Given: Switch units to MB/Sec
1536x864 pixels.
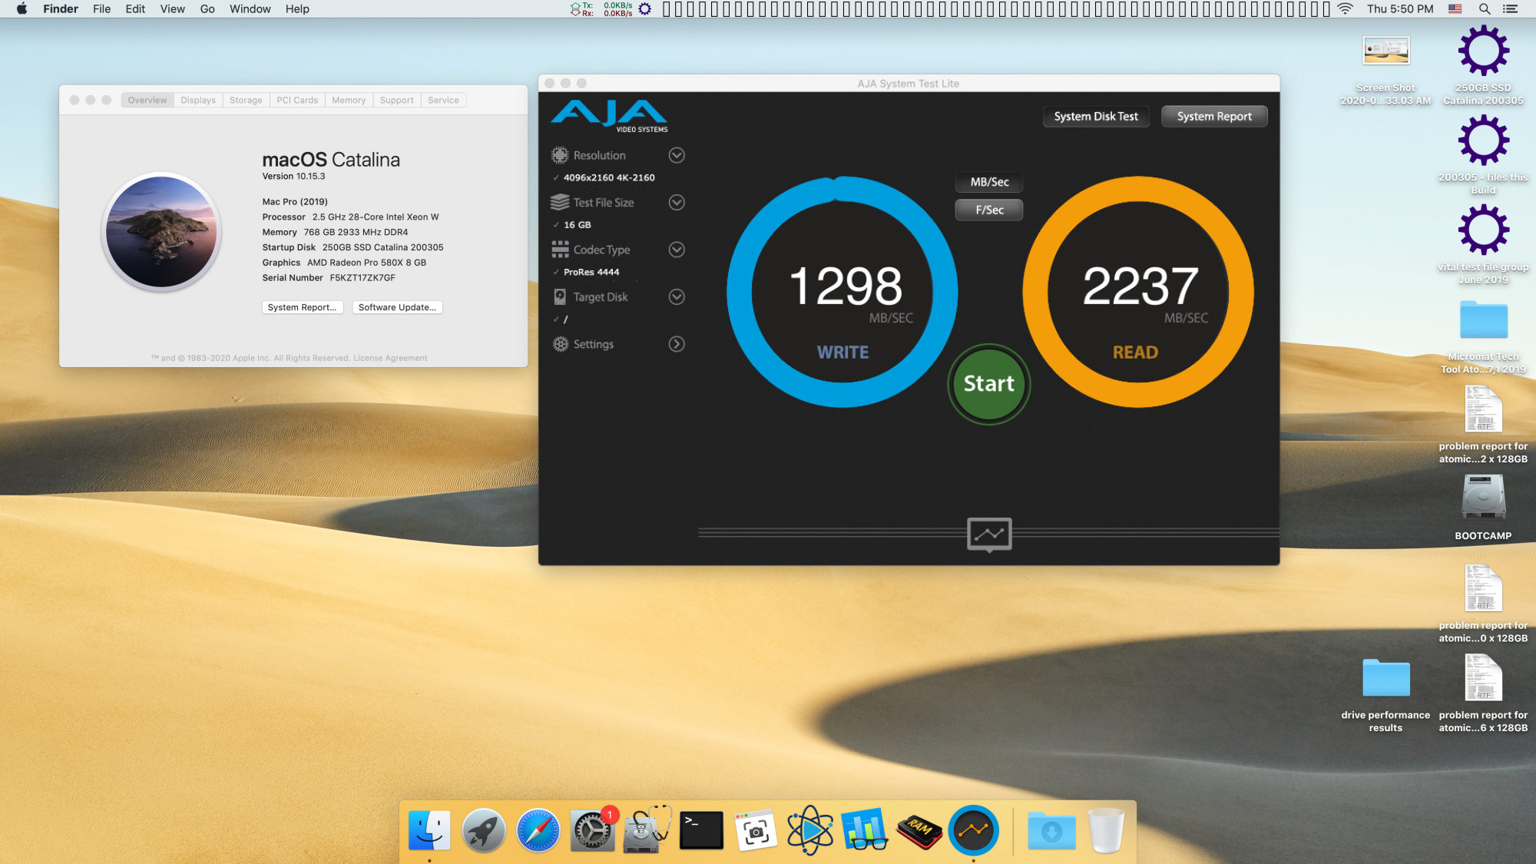Looking at the screenshot, I should [988, 182].
